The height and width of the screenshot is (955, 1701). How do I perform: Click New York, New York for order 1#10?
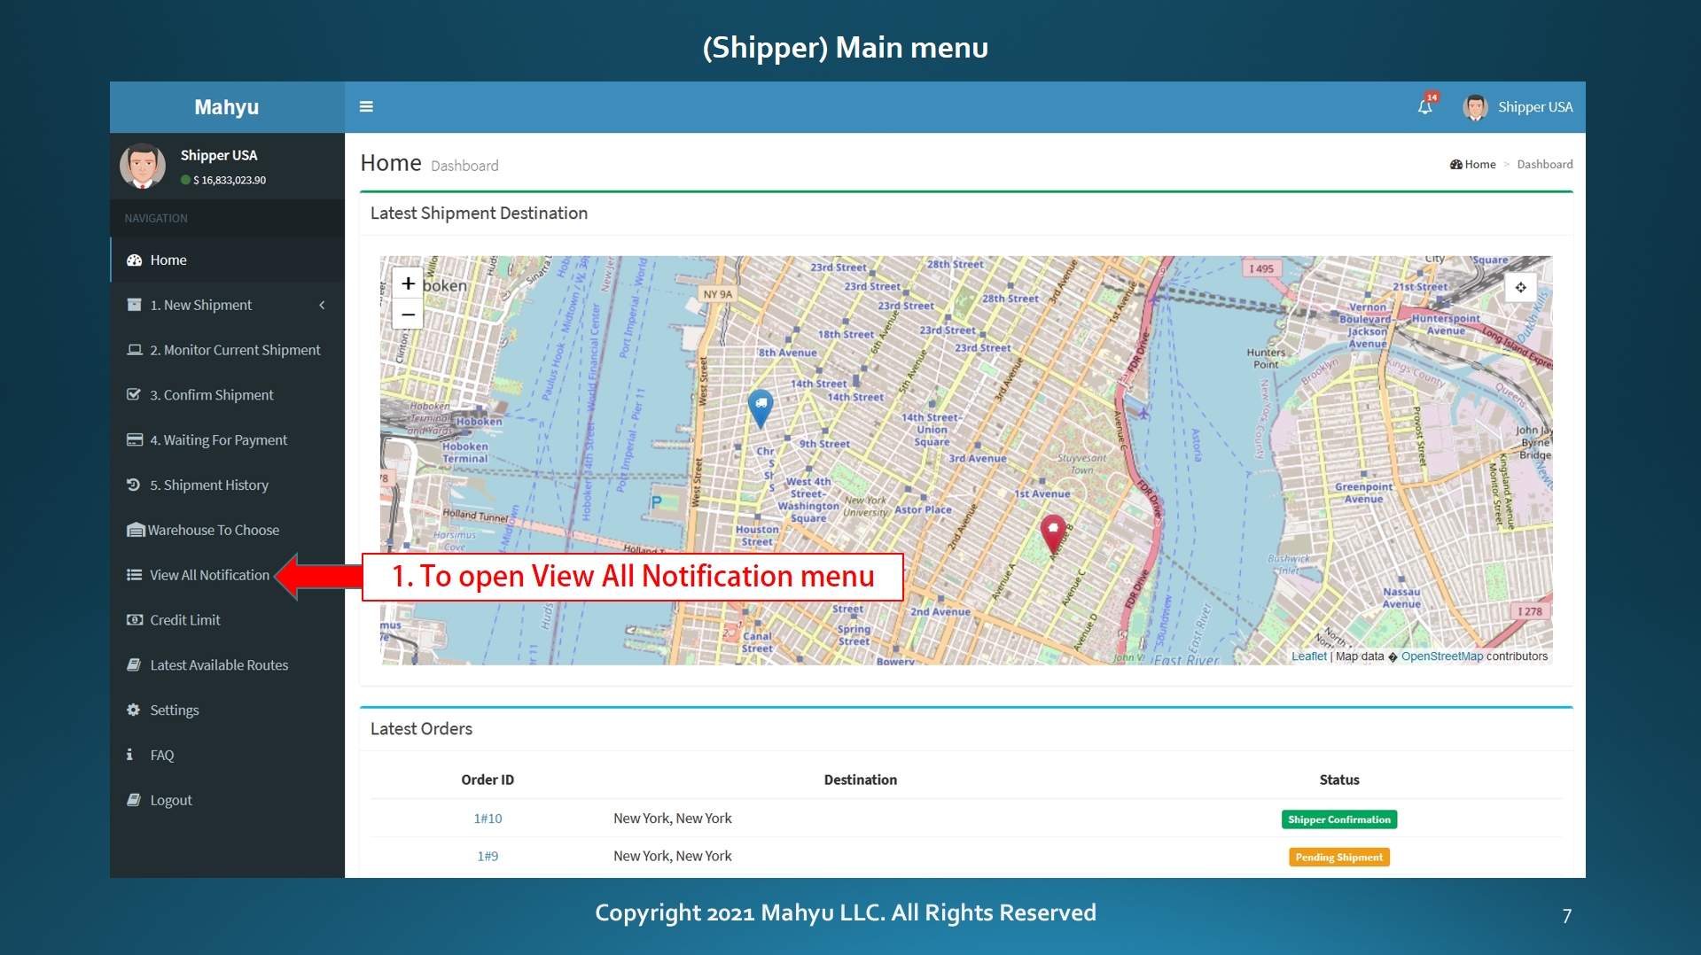point(673,819)
